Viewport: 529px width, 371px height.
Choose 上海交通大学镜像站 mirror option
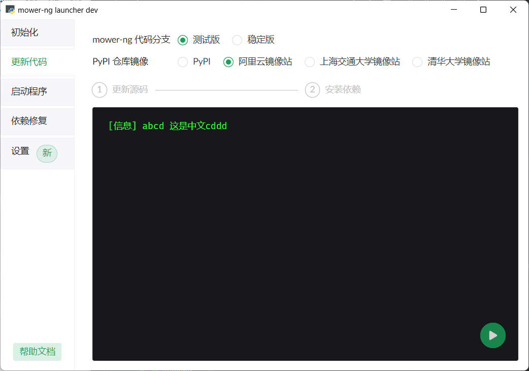click(310, 62)
